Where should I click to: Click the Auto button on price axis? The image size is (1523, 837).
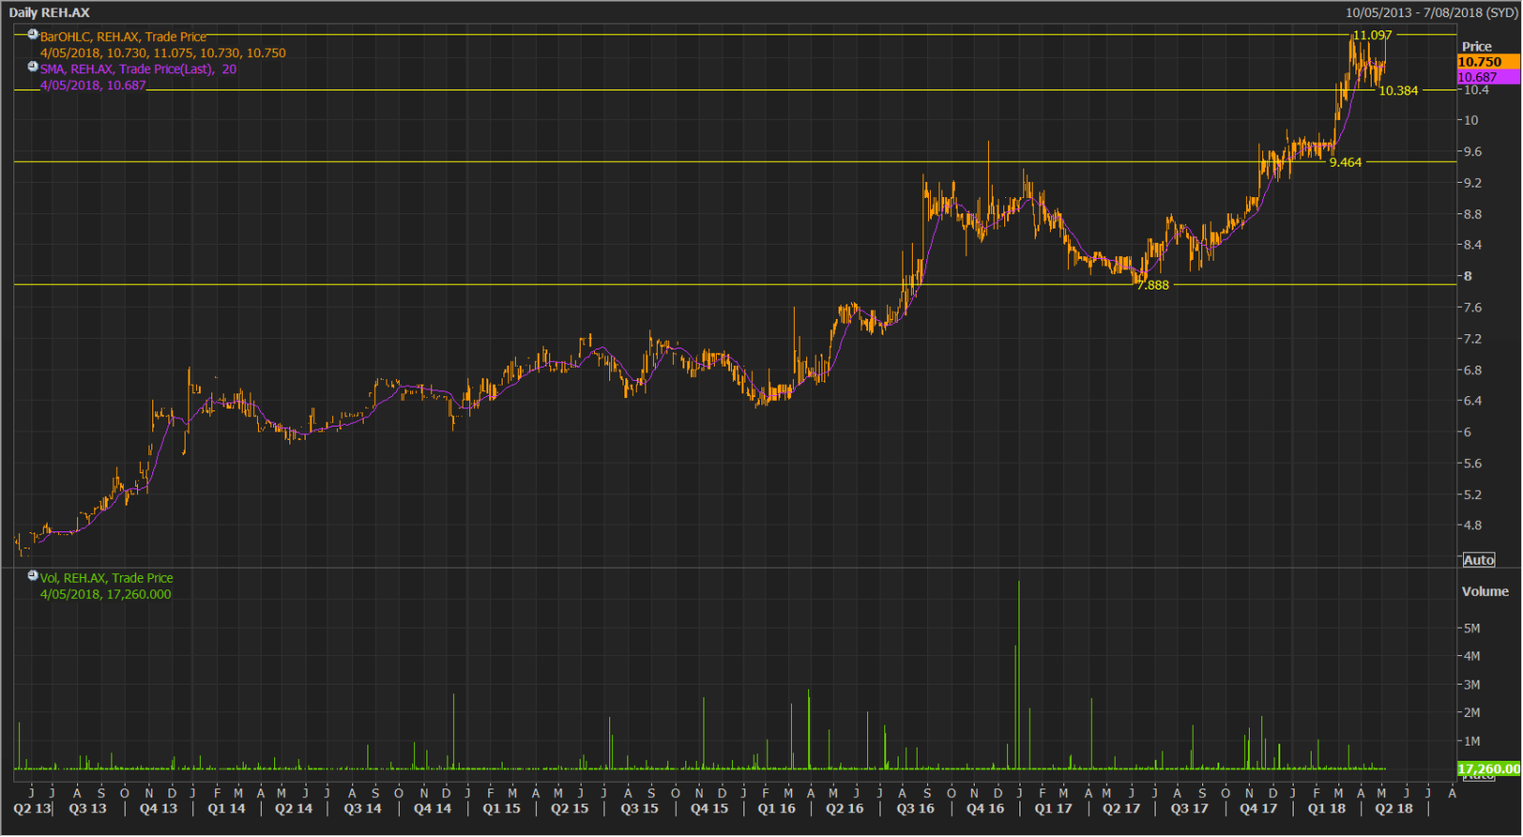1478,560
